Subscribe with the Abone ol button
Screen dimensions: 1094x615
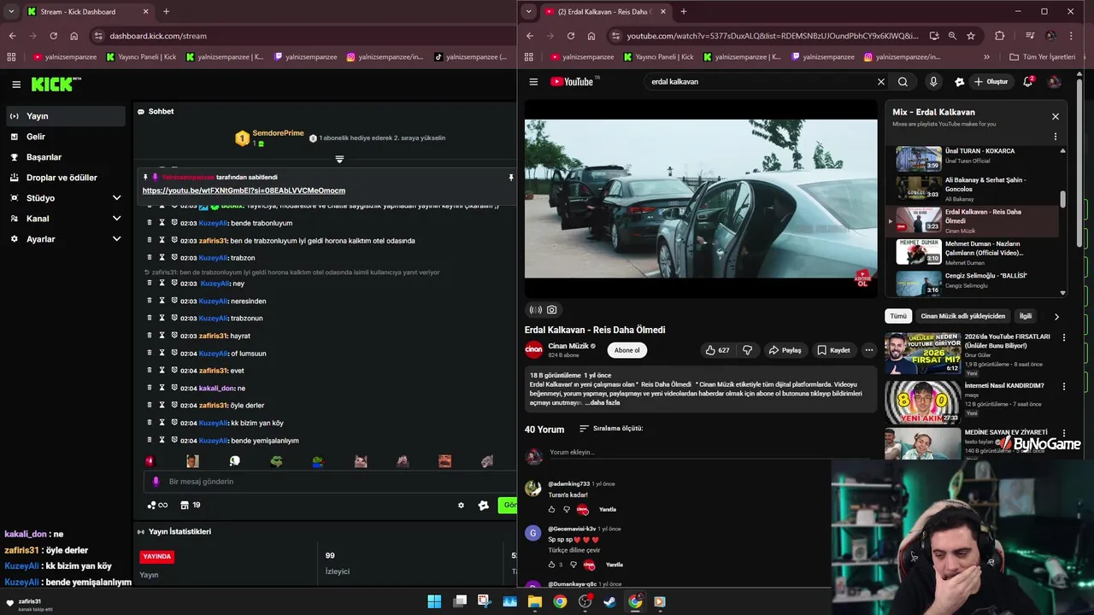click(626, 350)
